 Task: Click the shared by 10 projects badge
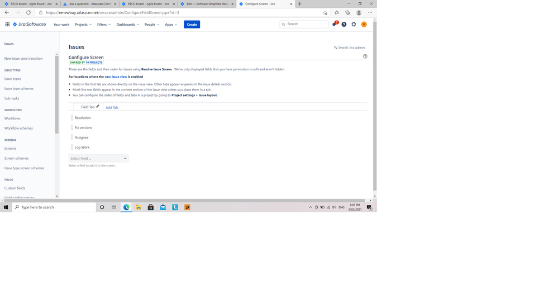coord(86,62)
